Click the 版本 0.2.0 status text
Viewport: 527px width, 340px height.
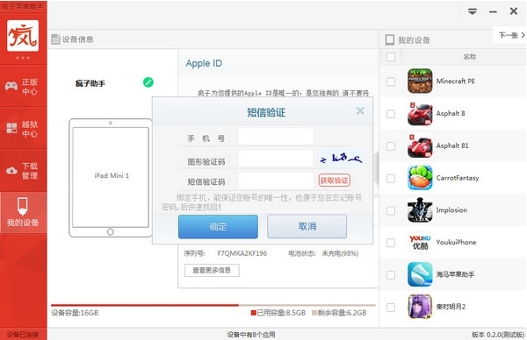498,334
